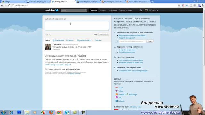Click the Hotmail icon in friends list

click(117, 94)
